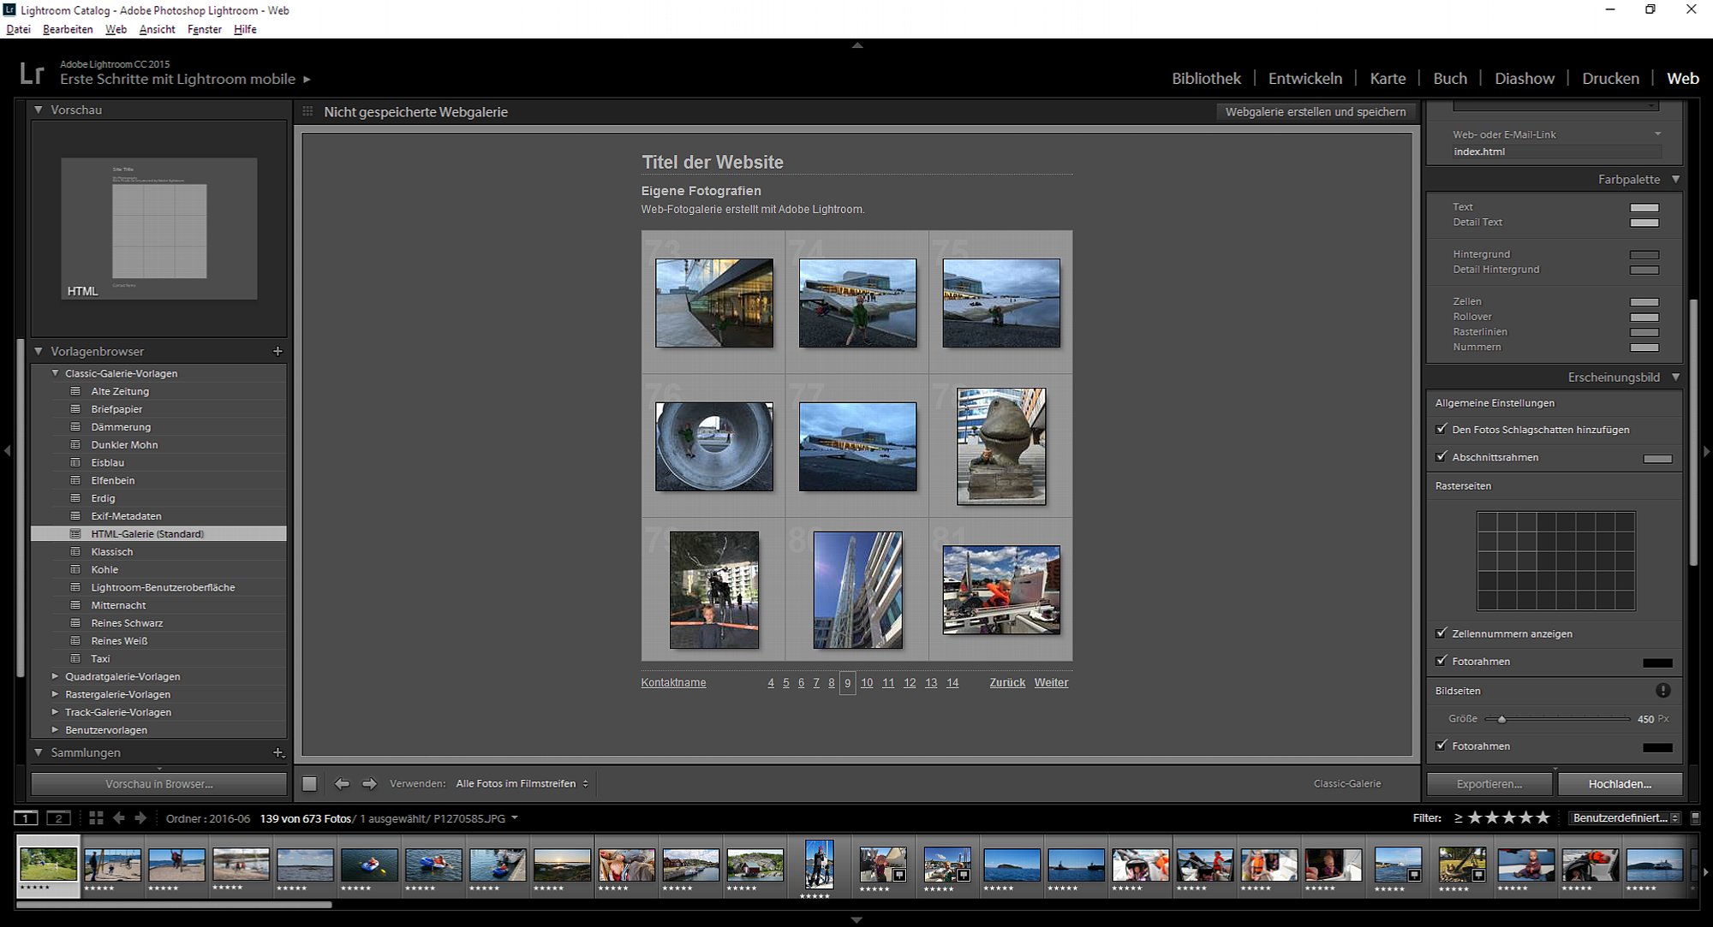Click the stop preview square icon in toolbar
The width and height of the screenshot is (1713, 927).
310,783
